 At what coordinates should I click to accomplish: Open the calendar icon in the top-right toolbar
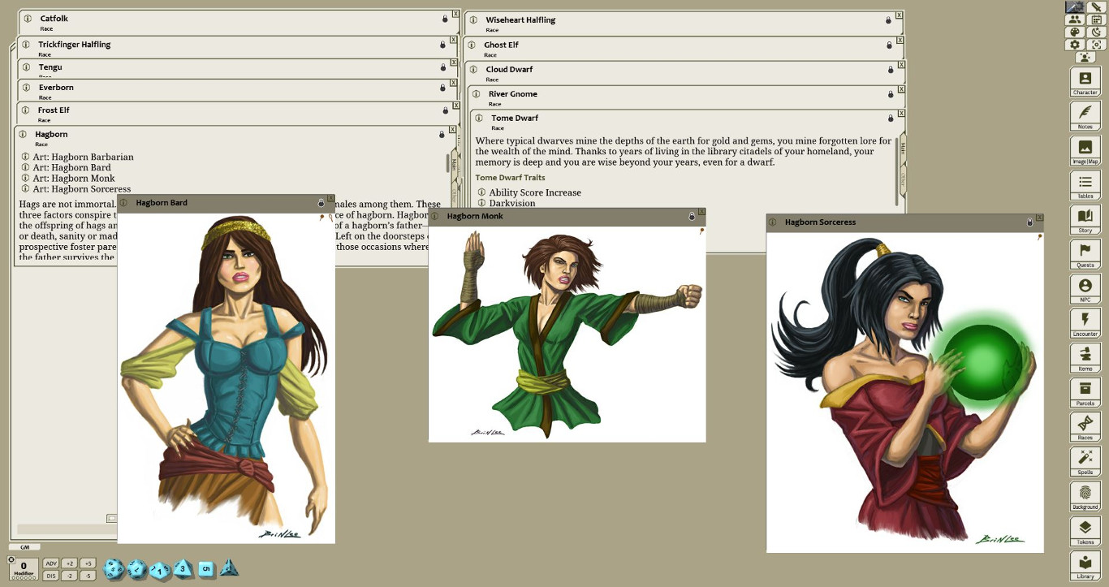pyautogui.click(x=1098, y=19)
